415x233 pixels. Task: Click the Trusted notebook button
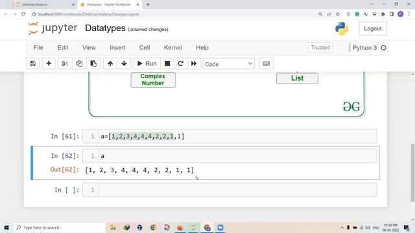tap(320, 47)
